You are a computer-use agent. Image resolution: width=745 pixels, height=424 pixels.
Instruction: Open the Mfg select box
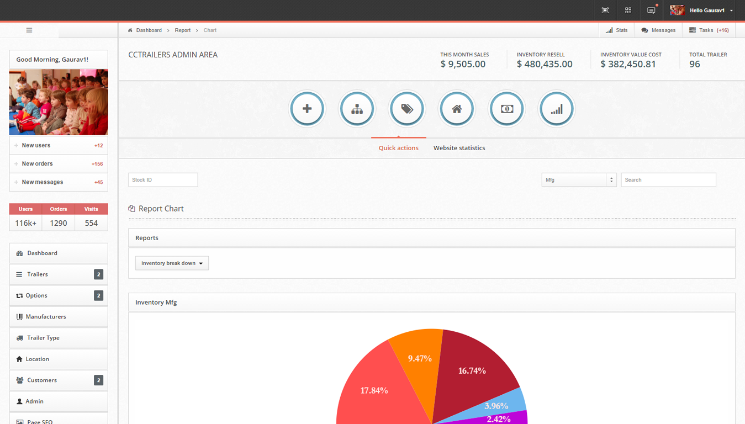(x=579, y=180)
